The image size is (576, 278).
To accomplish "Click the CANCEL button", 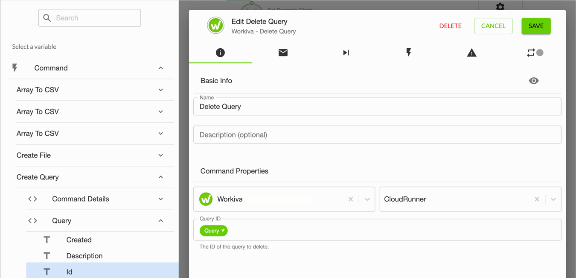I will (x=493, y=26).
